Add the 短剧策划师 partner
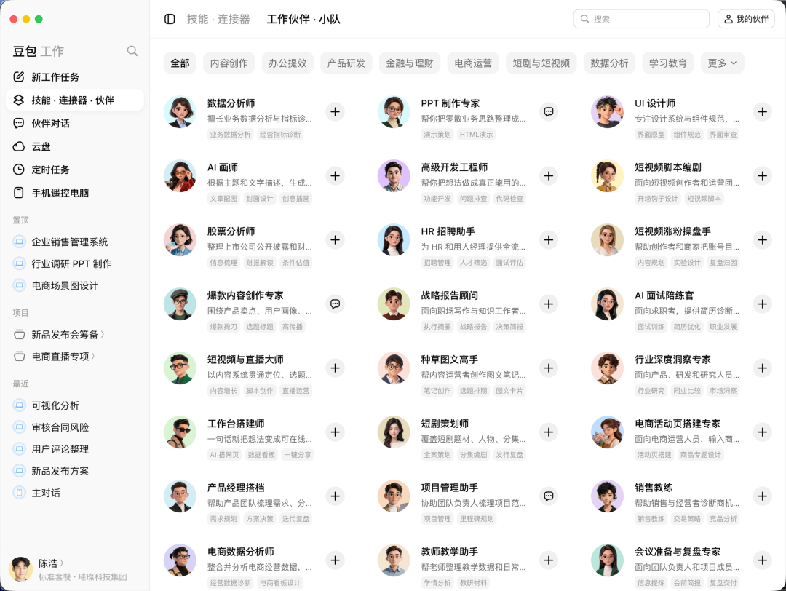This screenshot has width=786, height=591. point(549,432)
